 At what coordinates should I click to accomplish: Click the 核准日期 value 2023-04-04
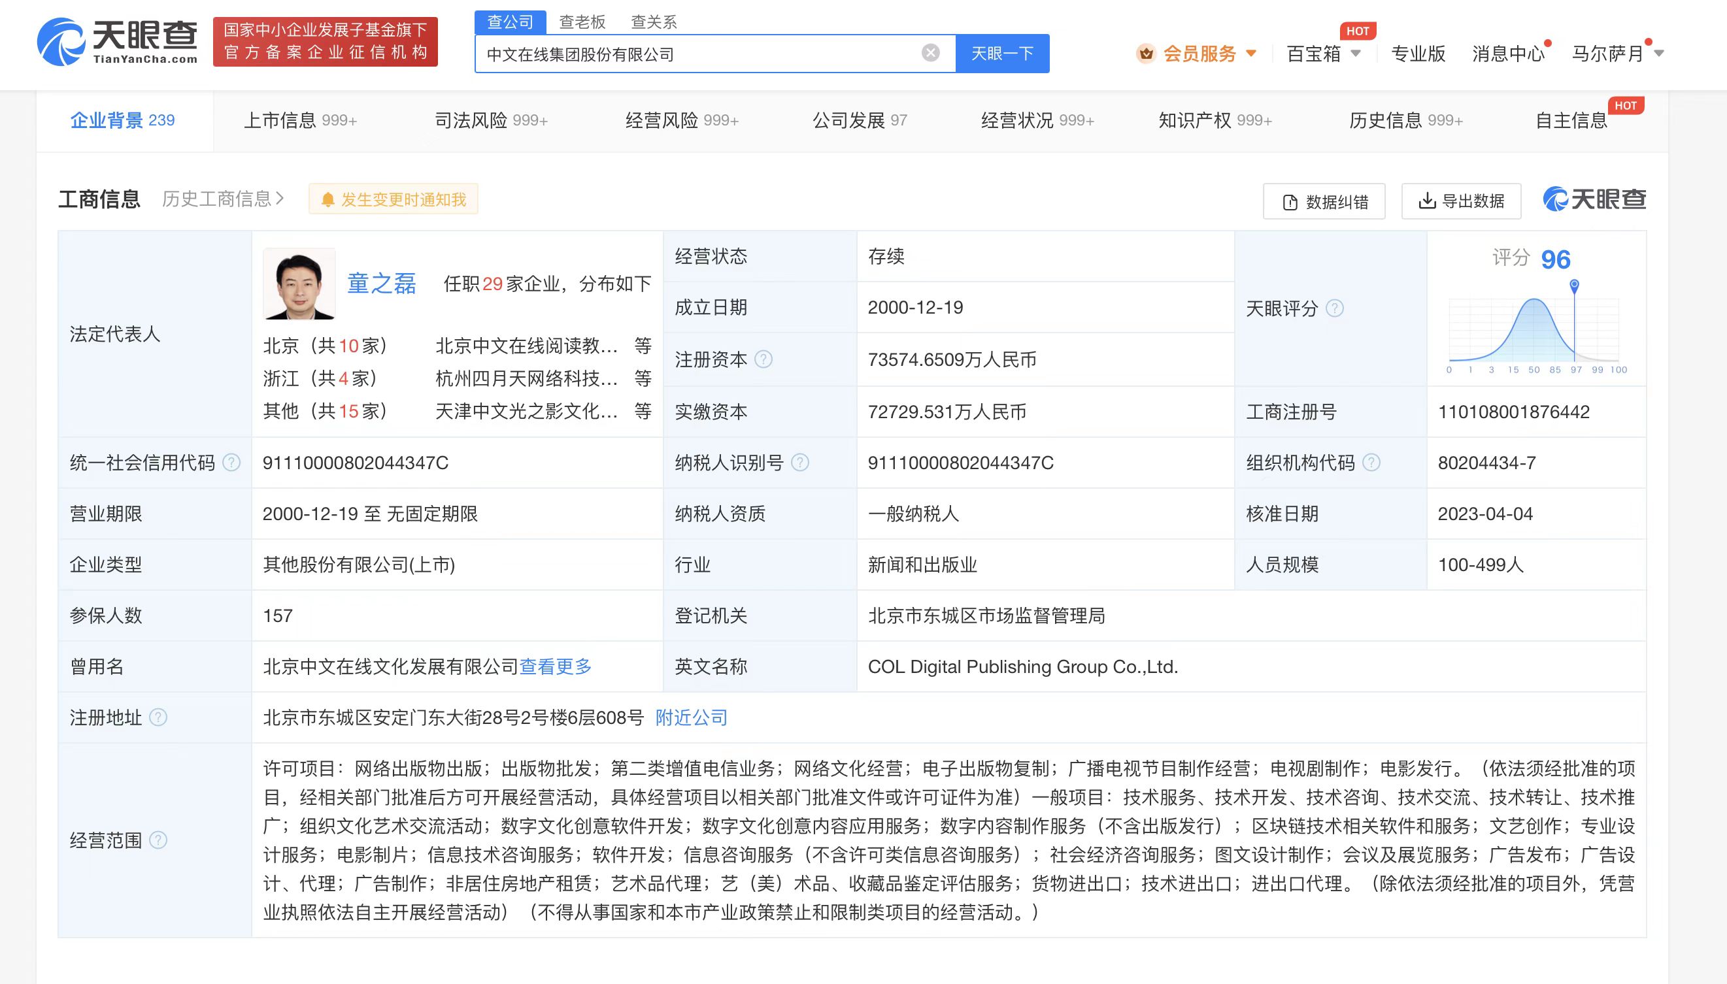tap(1485, 514)
